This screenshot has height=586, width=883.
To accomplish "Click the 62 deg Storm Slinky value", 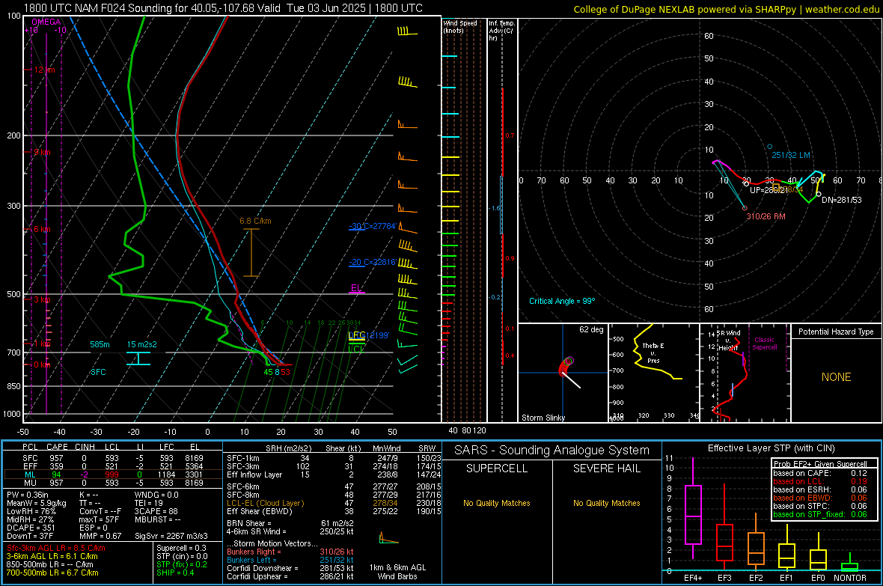I will (591, 329).
